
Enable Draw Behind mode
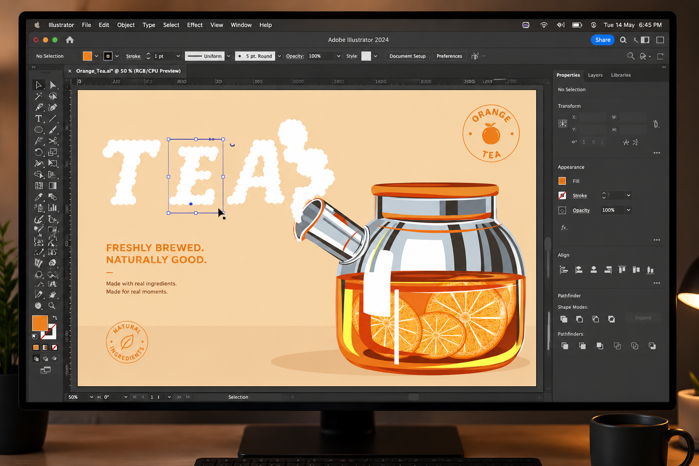(x=46, y=359)
